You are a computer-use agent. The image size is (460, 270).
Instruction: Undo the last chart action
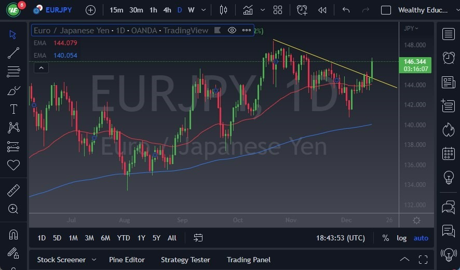(346, 10)
